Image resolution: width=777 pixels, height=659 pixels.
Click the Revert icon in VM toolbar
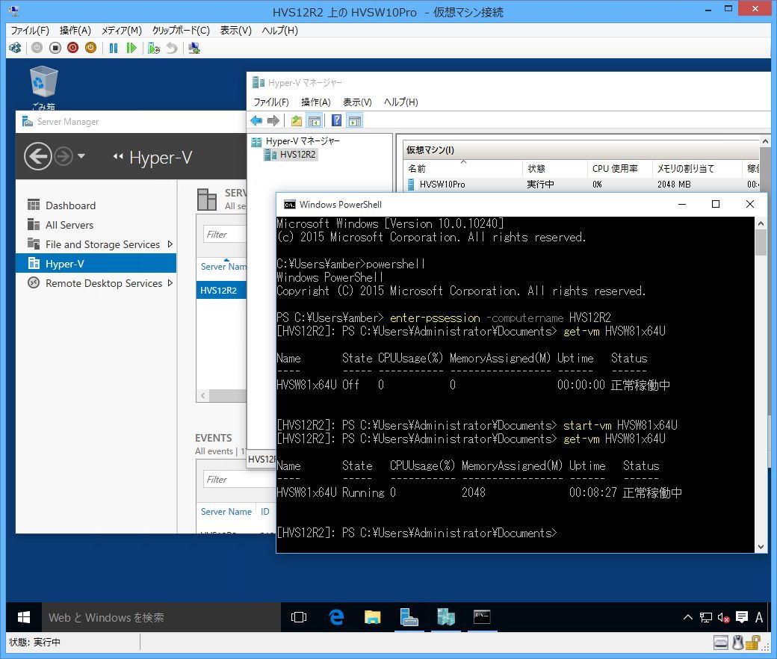coord(171,48)
